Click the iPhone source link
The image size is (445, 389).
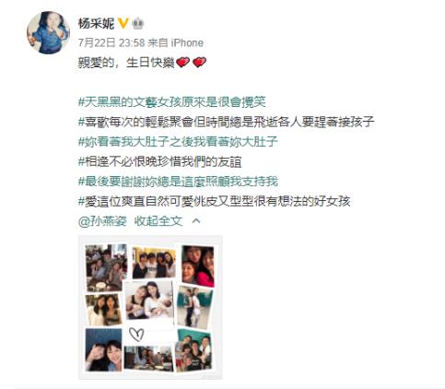click(x=187, y=42)
